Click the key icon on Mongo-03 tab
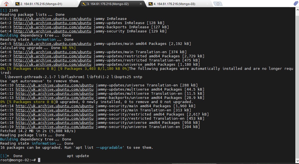 (151, 4)
